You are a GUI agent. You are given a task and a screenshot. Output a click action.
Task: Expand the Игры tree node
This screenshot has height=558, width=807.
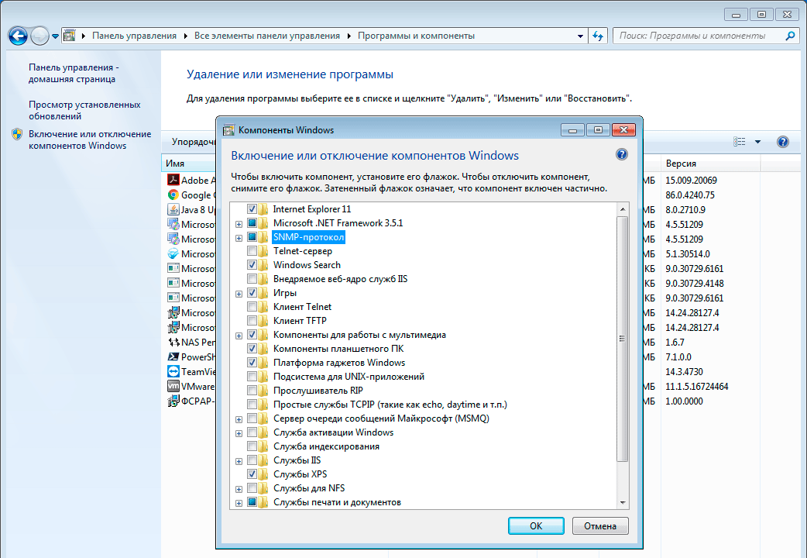coord(239,294)
